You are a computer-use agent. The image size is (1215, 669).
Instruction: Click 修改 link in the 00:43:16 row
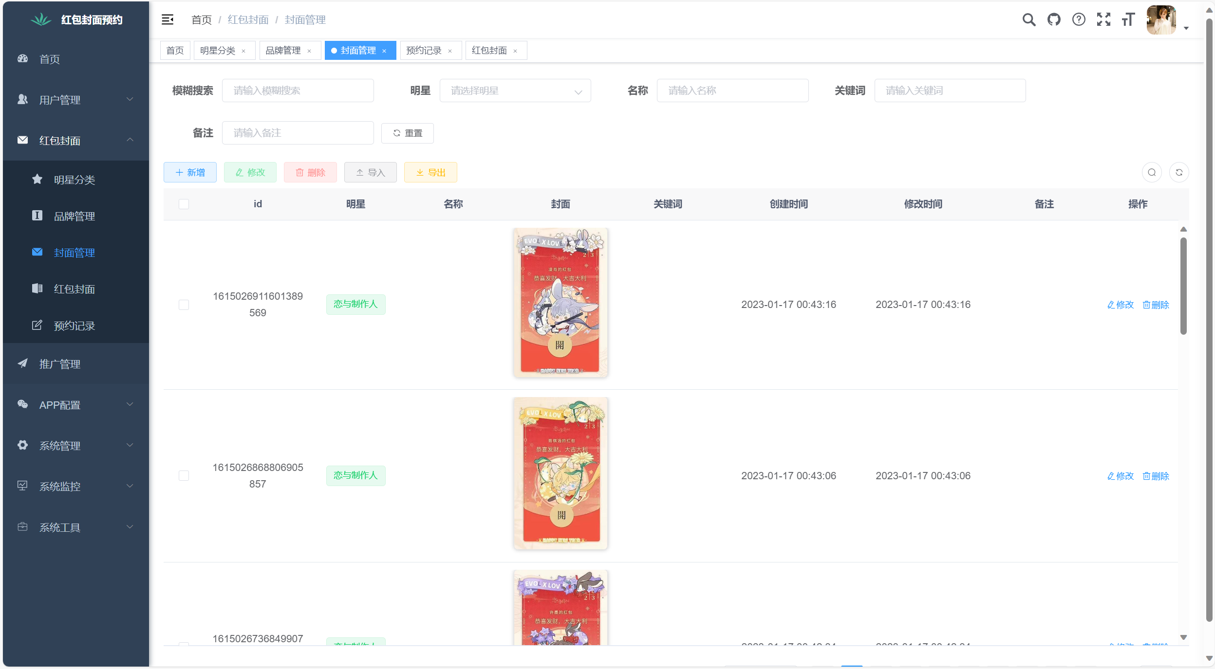(1121, 305)
